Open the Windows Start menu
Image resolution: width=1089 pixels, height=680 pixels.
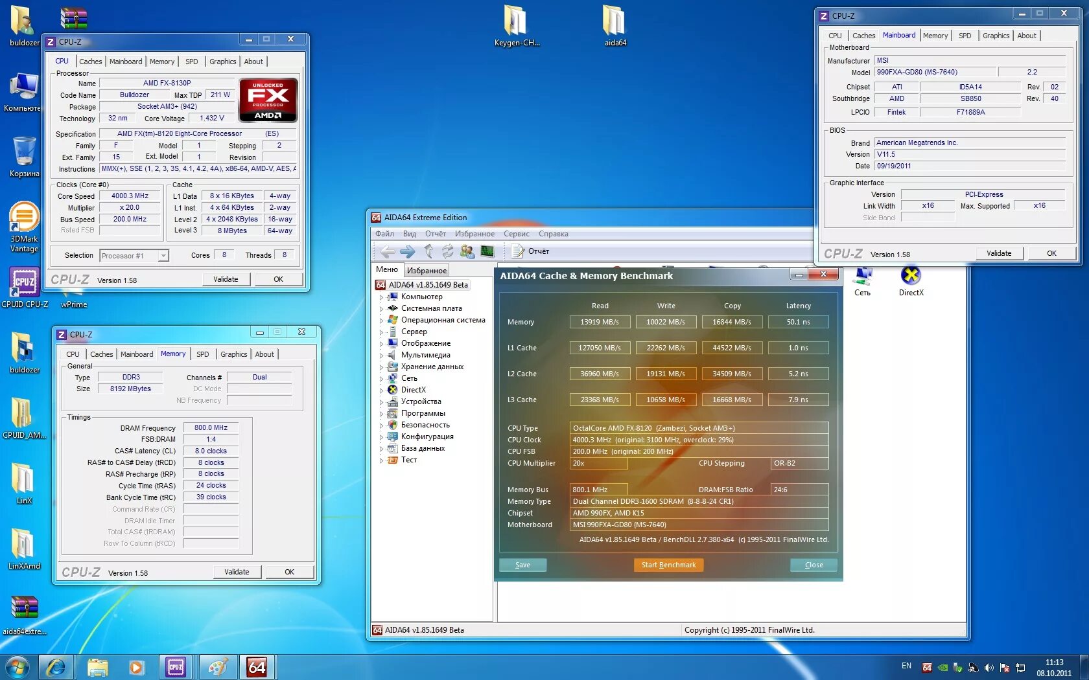[18, 667]
